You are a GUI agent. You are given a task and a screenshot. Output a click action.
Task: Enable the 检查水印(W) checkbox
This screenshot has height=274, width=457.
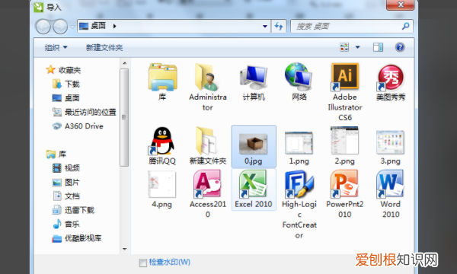coord(142,263)
